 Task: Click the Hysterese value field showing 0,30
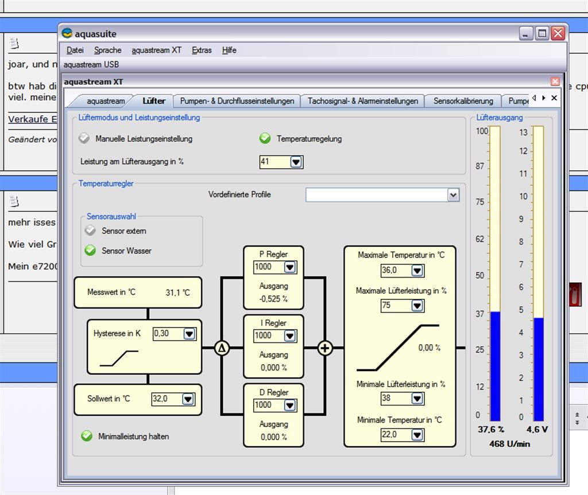(168, 333)
